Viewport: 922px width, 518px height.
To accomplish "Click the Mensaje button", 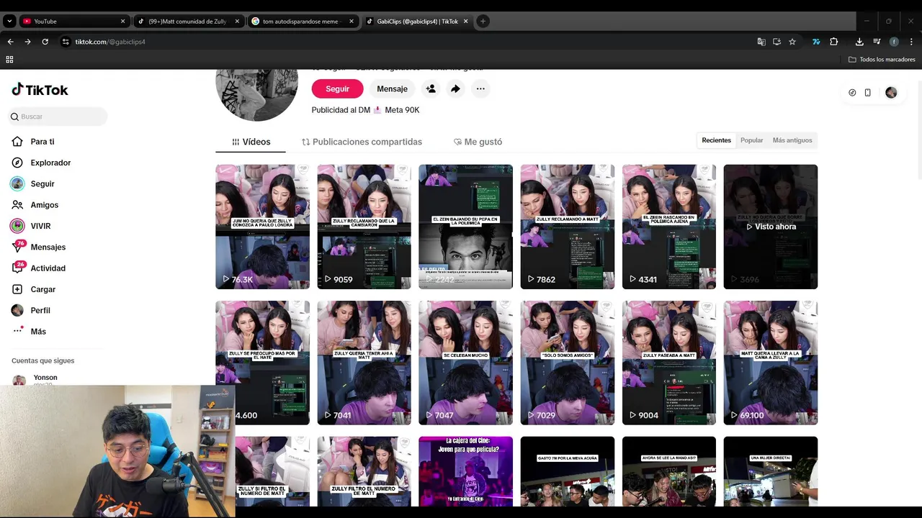I will coord(392,88).
